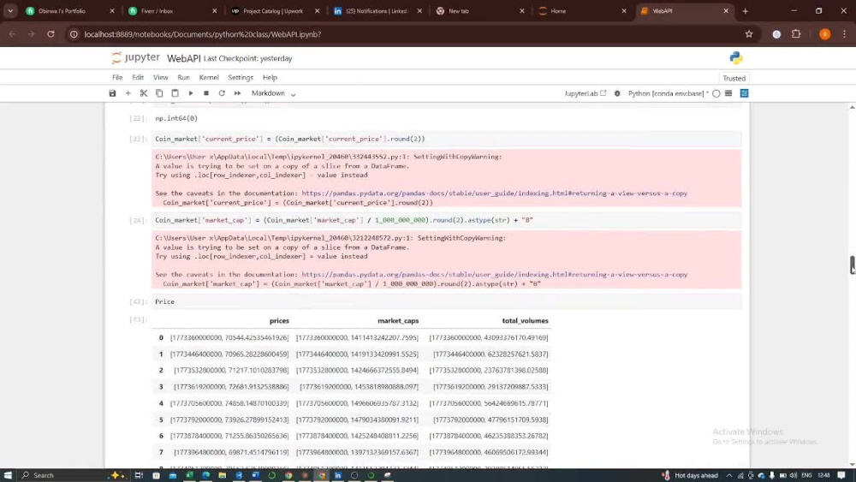
Task: Go back in browser history
Action: click(x=12, y=34)
